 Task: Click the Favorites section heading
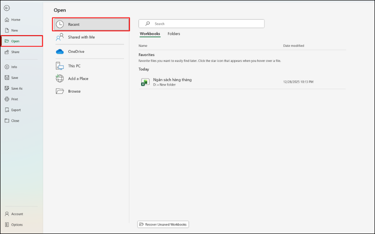click(146, 55)
